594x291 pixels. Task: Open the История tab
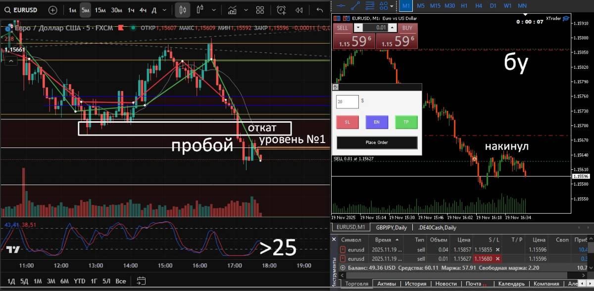[415, 284]
